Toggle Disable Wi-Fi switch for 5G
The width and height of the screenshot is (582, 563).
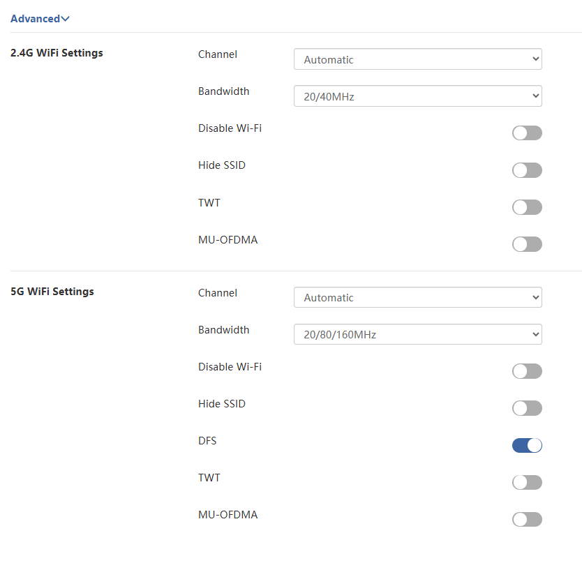point(527,371)
